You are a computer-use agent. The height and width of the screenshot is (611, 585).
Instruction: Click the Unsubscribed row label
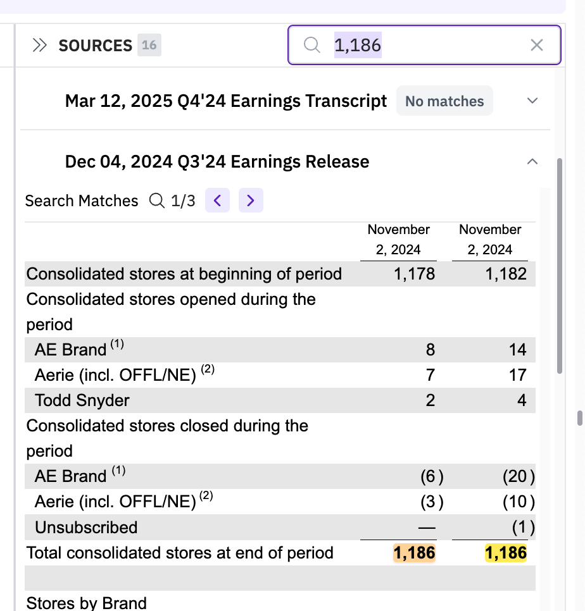(x=86, y=528)
